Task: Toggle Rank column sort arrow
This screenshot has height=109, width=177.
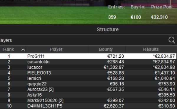Action: [x=23, y=50]
